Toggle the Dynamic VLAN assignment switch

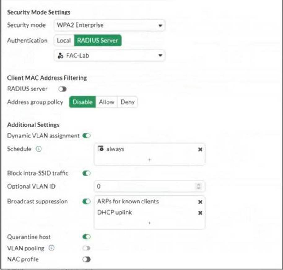pos(86,136)
